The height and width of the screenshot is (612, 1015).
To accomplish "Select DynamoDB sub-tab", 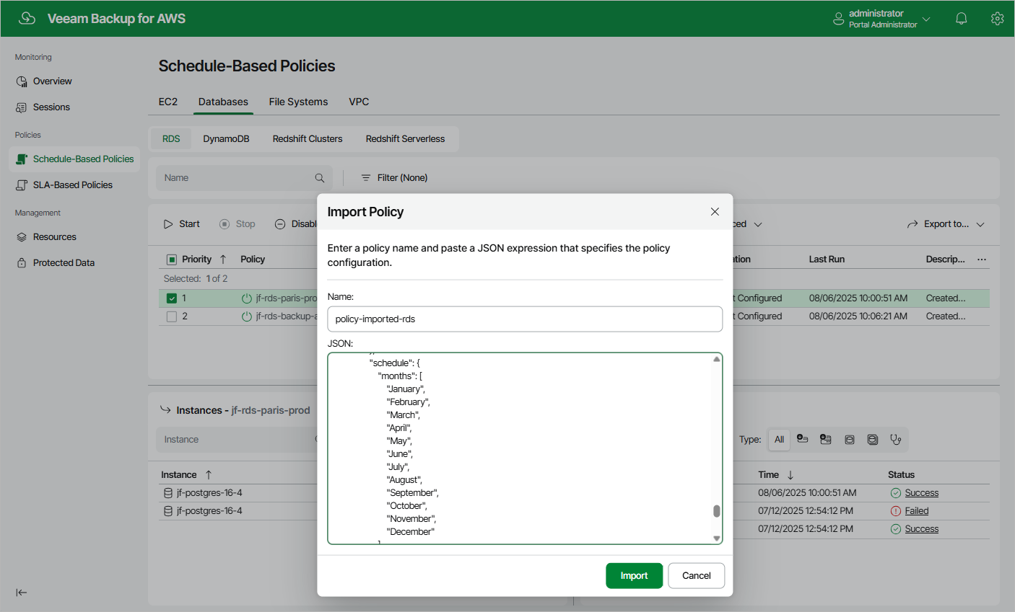I will pos(226,139).
